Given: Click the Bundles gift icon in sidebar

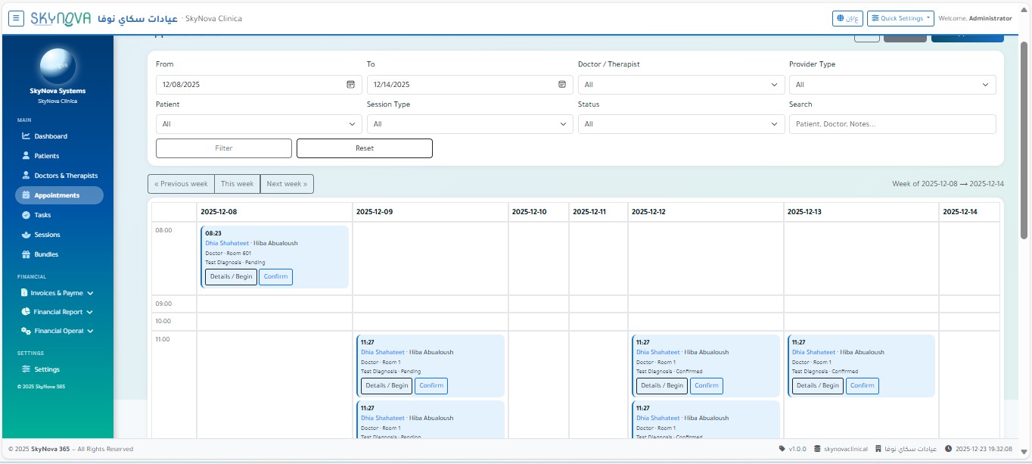Looking at the screenshot, I should [26, 254].
